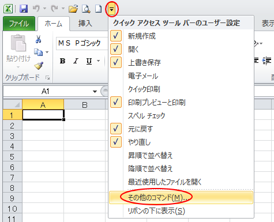This screenshot has height=222, width=274.
Task: Open the Name Box dropdown arrow
Action: (95, 92)
